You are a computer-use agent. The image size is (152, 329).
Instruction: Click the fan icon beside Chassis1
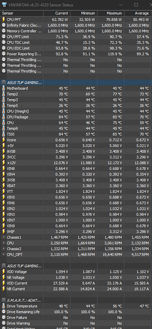point(4,237)
